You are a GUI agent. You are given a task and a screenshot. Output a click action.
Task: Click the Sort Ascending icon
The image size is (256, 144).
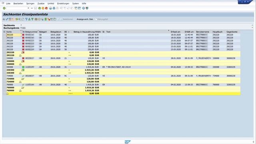click(29, 19)
